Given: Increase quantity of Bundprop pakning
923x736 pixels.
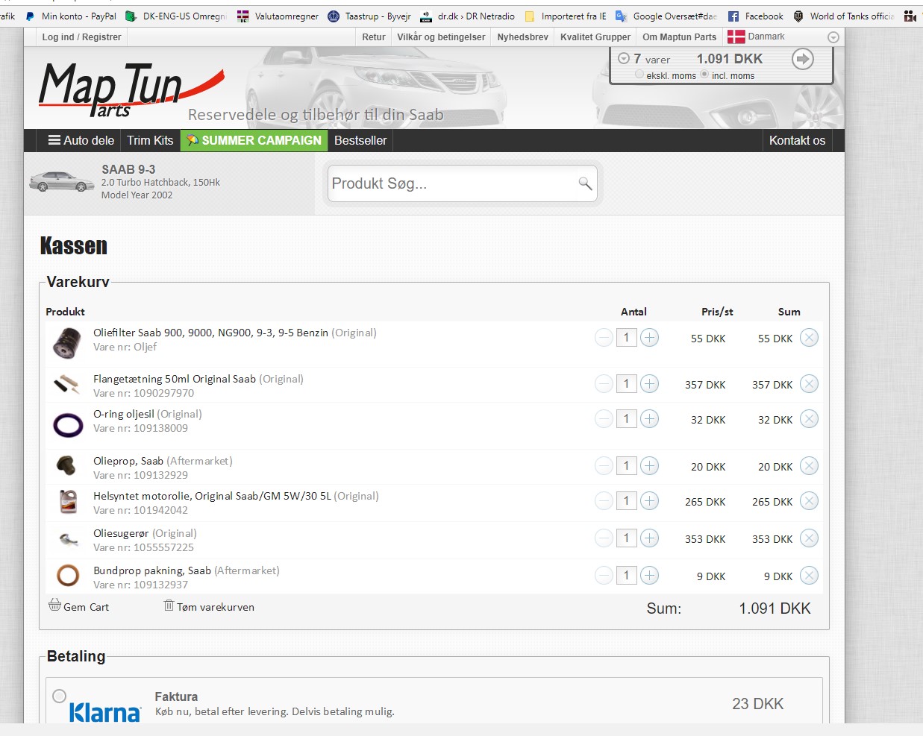Looking at the screenshot, I should [x=650, y=576].
